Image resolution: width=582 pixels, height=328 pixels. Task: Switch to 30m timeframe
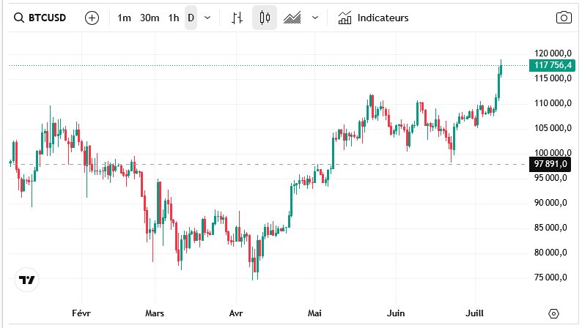[x=150, y=18]
